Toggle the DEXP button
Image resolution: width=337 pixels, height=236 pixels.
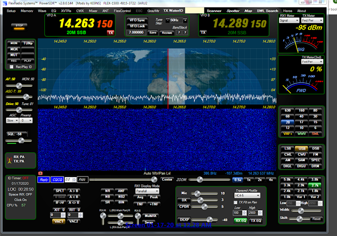(184, 220)
